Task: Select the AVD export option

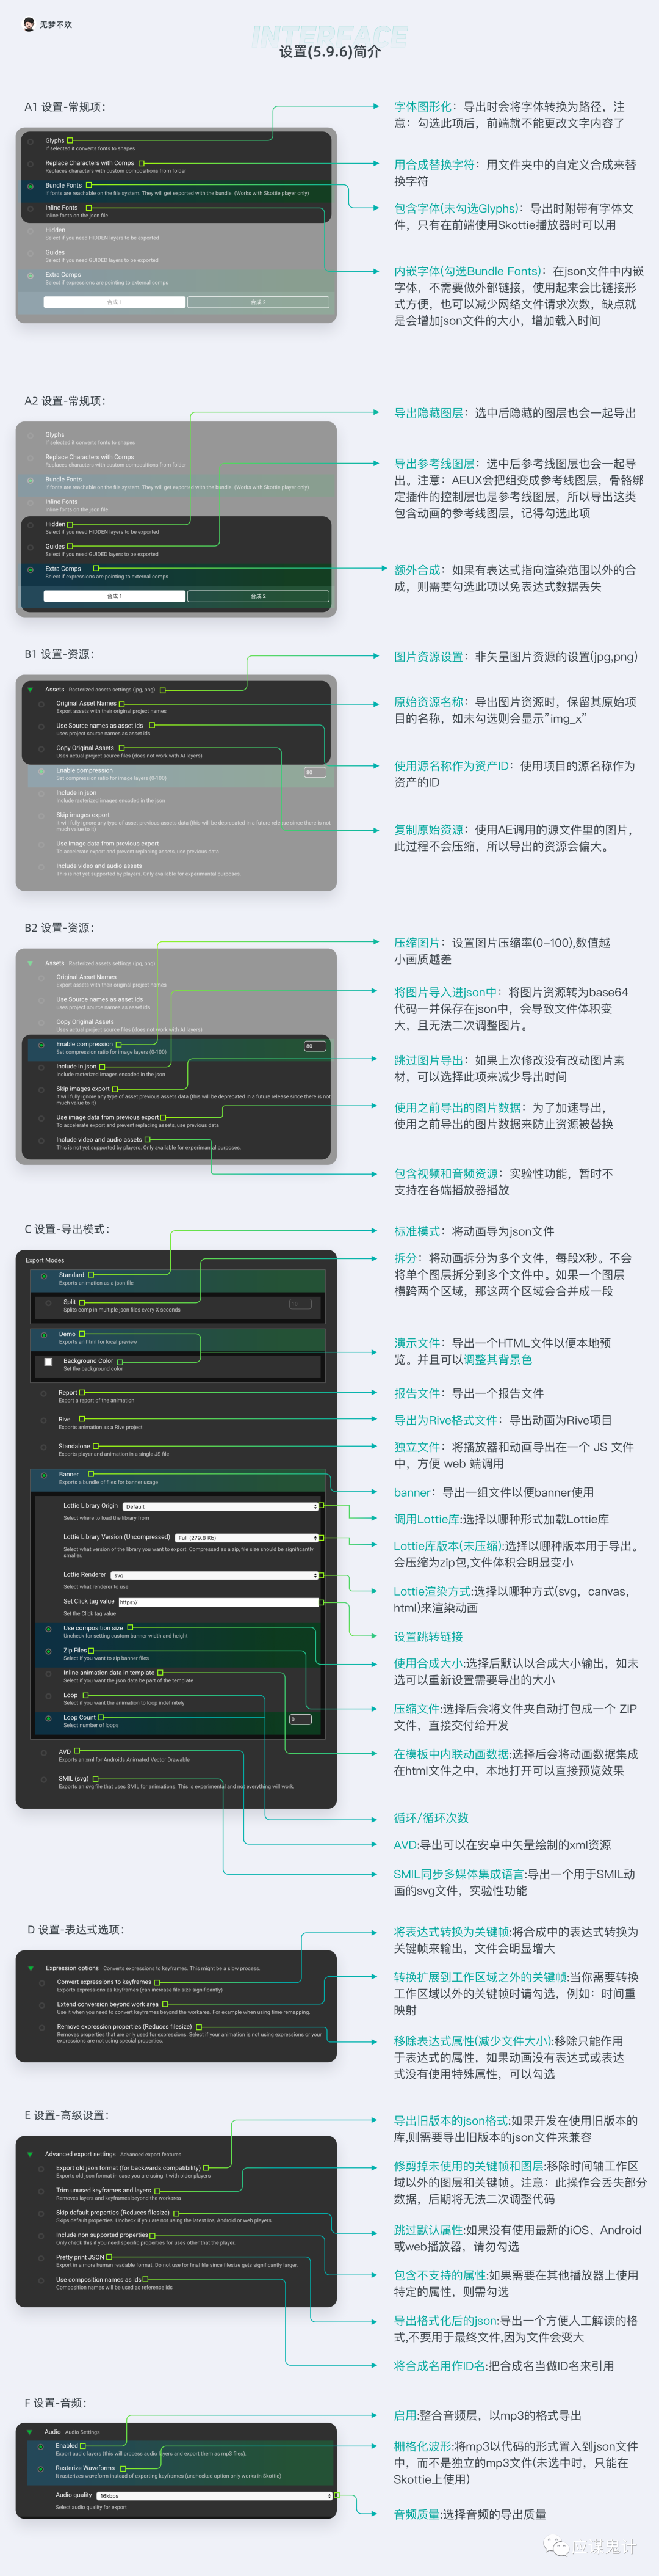Action: click(x=44, y=1753)
